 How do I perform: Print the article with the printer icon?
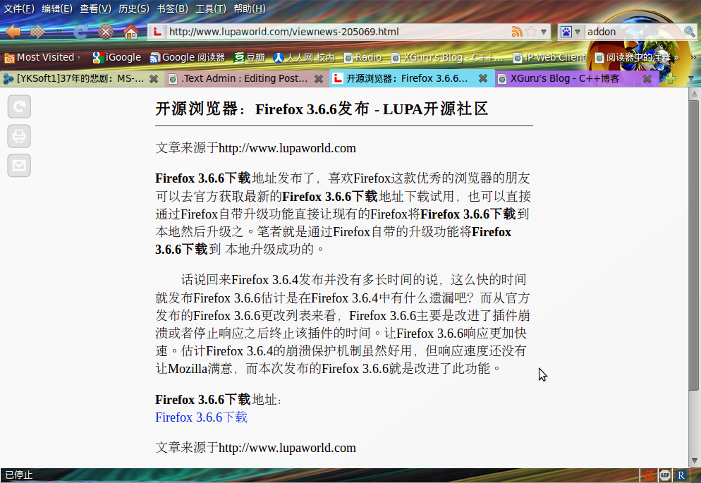[19, 136]
